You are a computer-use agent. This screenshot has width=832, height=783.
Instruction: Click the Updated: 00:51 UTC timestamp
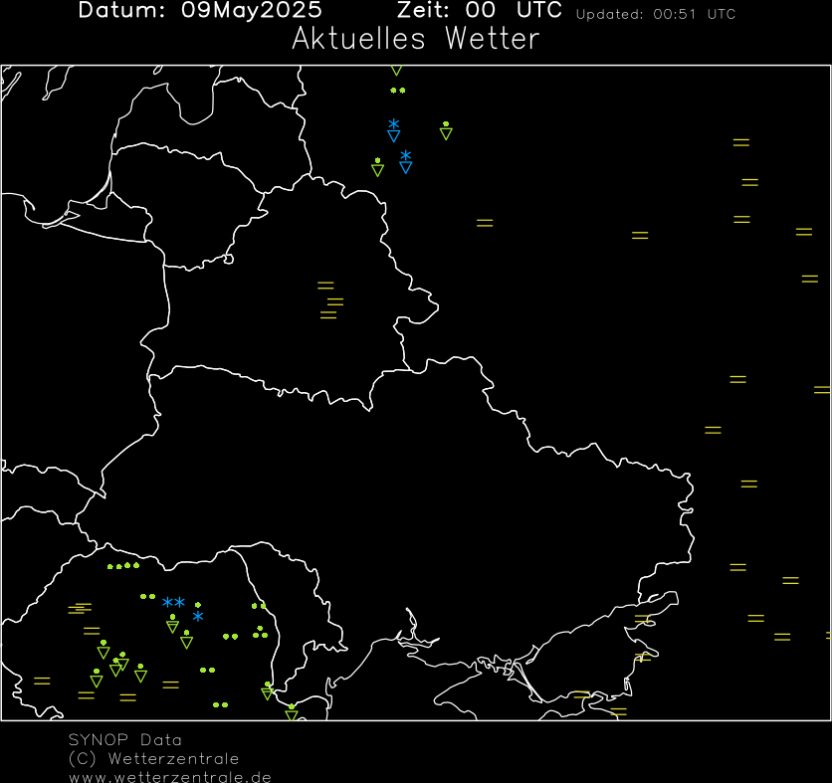click(x=656, y=14)
